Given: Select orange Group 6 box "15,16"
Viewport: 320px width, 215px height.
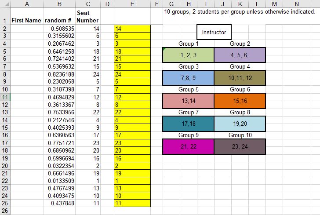Looking at the screenshot, I should pyautogui.click(x=240, y=101).
